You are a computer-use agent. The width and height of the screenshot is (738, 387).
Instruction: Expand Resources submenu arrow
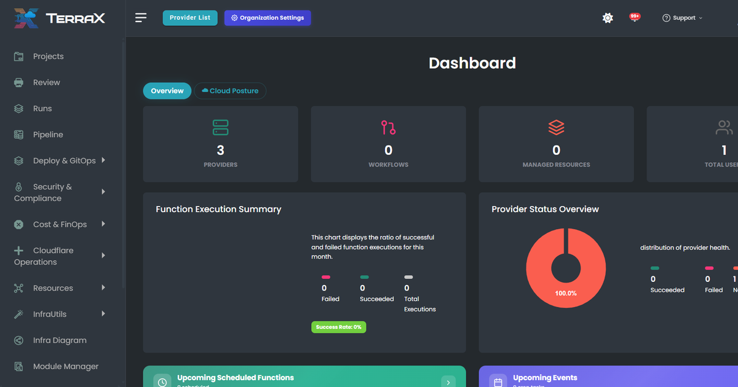(x=103, y=287)
